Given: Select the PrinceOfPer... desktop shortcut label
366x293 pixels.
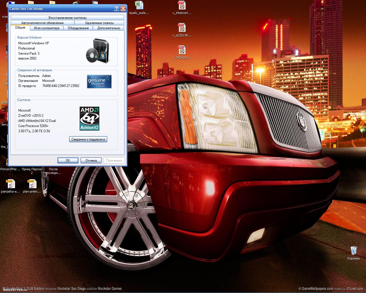Looking at the screenshot, I should 10,169.
